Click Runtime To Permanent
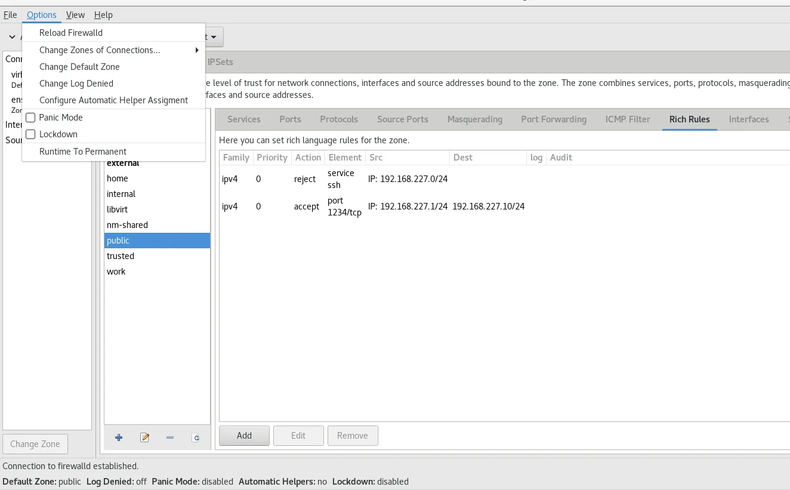Screen dimensions: 790x490 (x=113, y=152)
